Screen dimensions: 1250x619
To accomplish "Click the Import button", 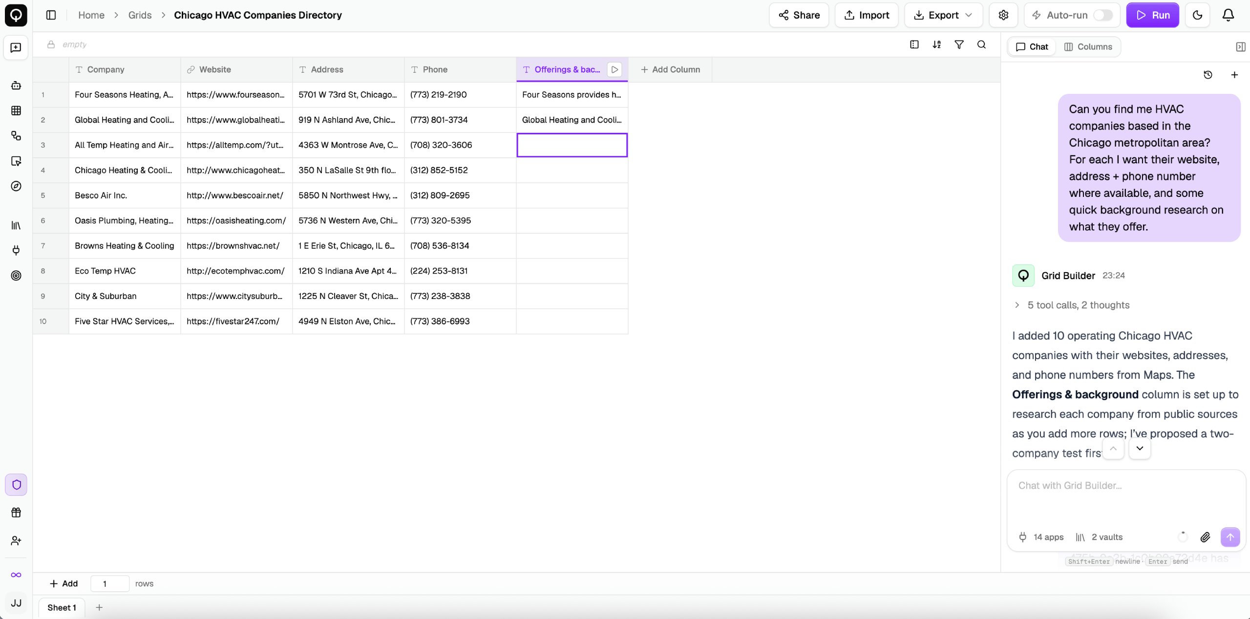I will pyautogui.click(x=867, y=15).
